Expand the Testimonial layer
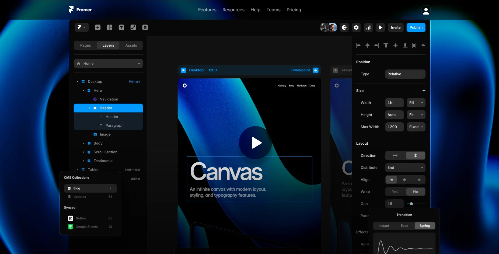This screenshot has width=499, height=254. coord(83,161)
